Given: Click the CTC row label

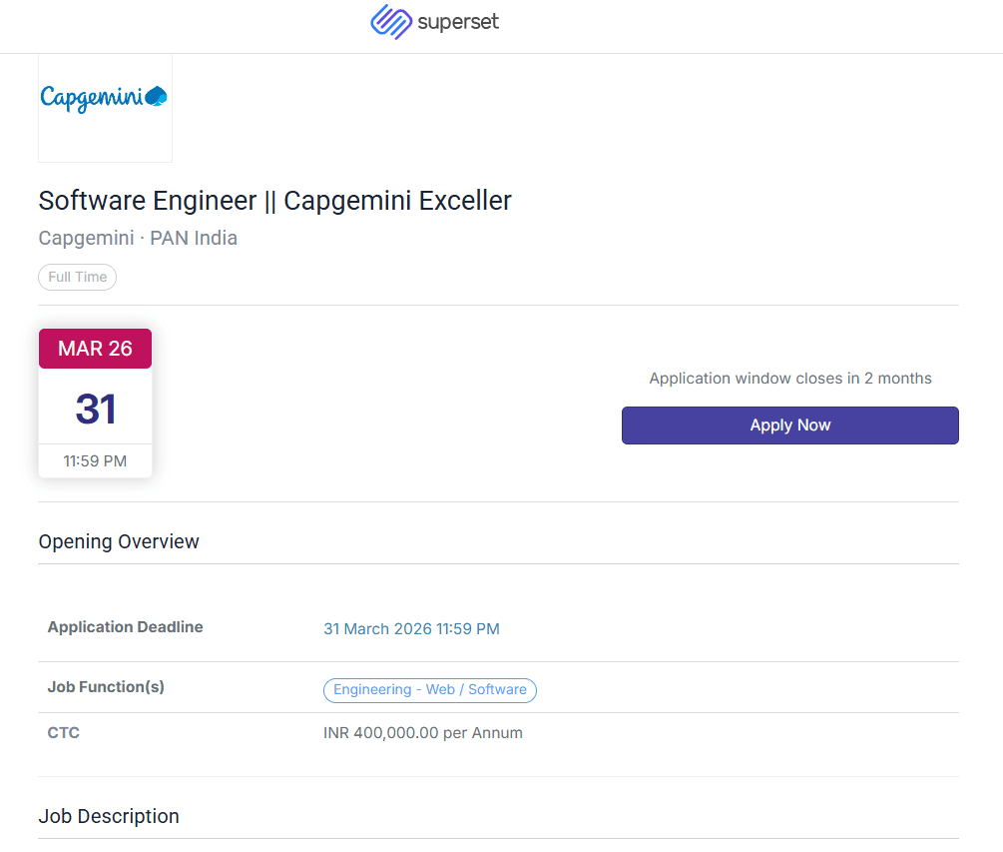Looking at the screenshot, I should coord(63,733).
